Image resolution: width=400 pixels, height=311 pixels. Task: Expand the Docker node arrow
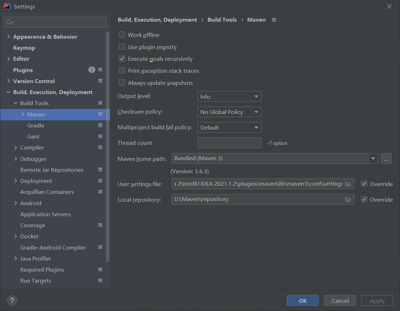pyautogui.click(x=16, y=236)
